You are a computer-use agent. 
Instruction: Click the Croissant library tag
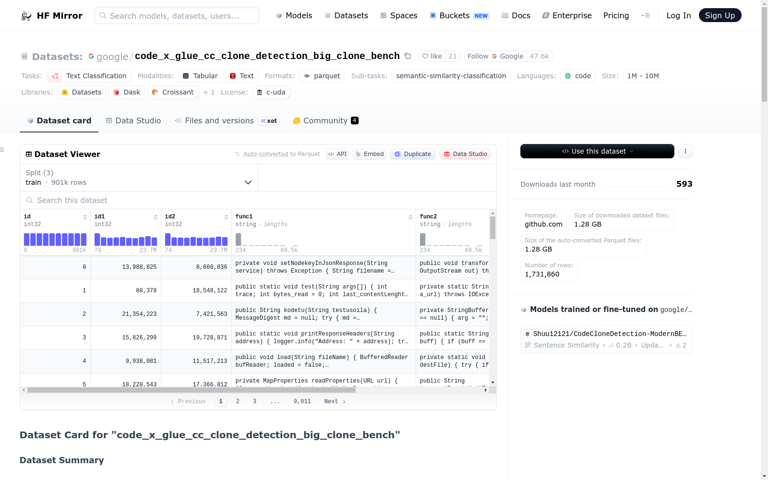[173, 92]
